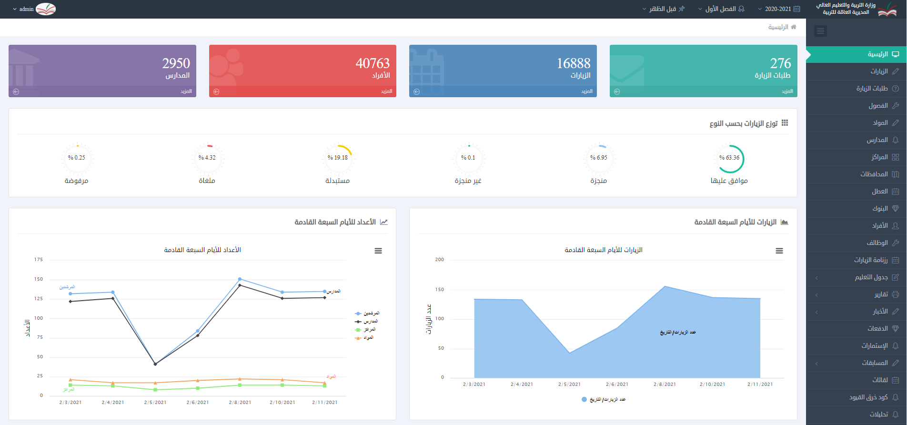Image resolution: width=907 pixels, height=425 pixels.
Task: Expand the المسابقات submenu chevron
Action: [816, 364]
